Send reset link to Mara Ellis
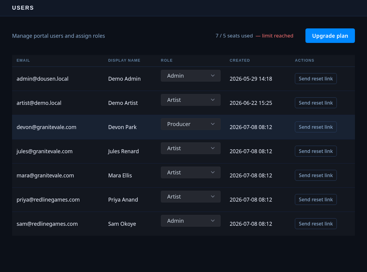367x272 pixels. click(316, 175)
